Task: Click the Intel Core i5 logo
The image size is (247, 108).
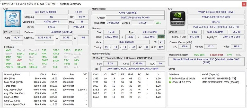Action: [x=13, y=19]
